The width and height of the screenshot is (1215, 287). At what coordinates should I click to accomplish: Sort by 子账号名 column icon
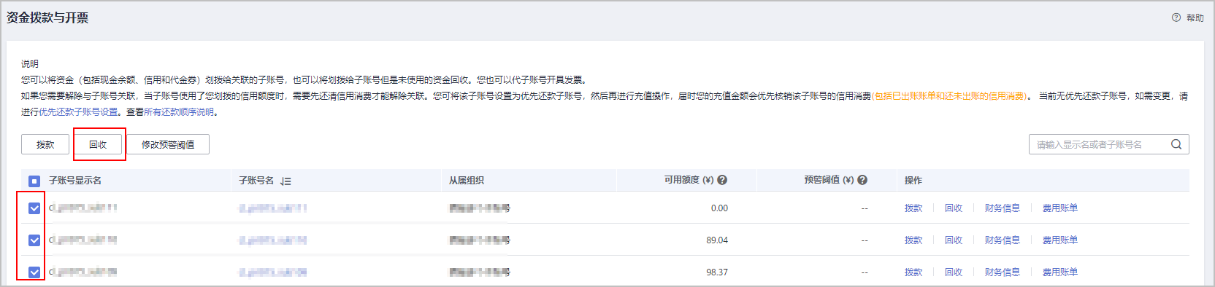pos(285,181)
